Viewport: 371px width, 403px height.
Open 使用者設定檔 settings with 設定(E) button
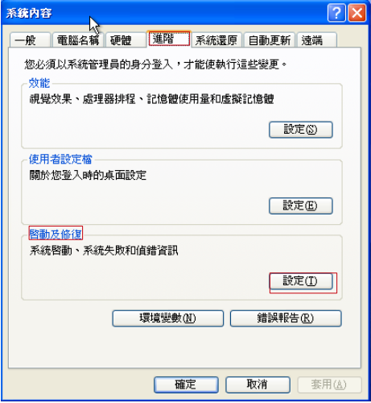click(x=301, y=206)
